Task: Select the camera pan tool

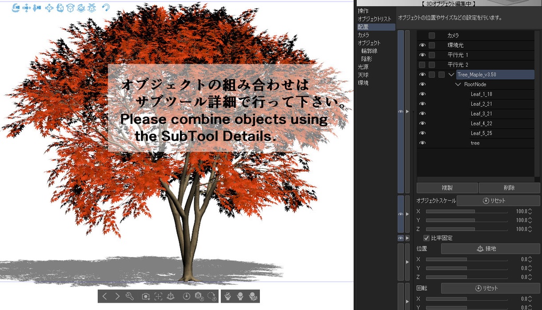Action: point(26,8)
